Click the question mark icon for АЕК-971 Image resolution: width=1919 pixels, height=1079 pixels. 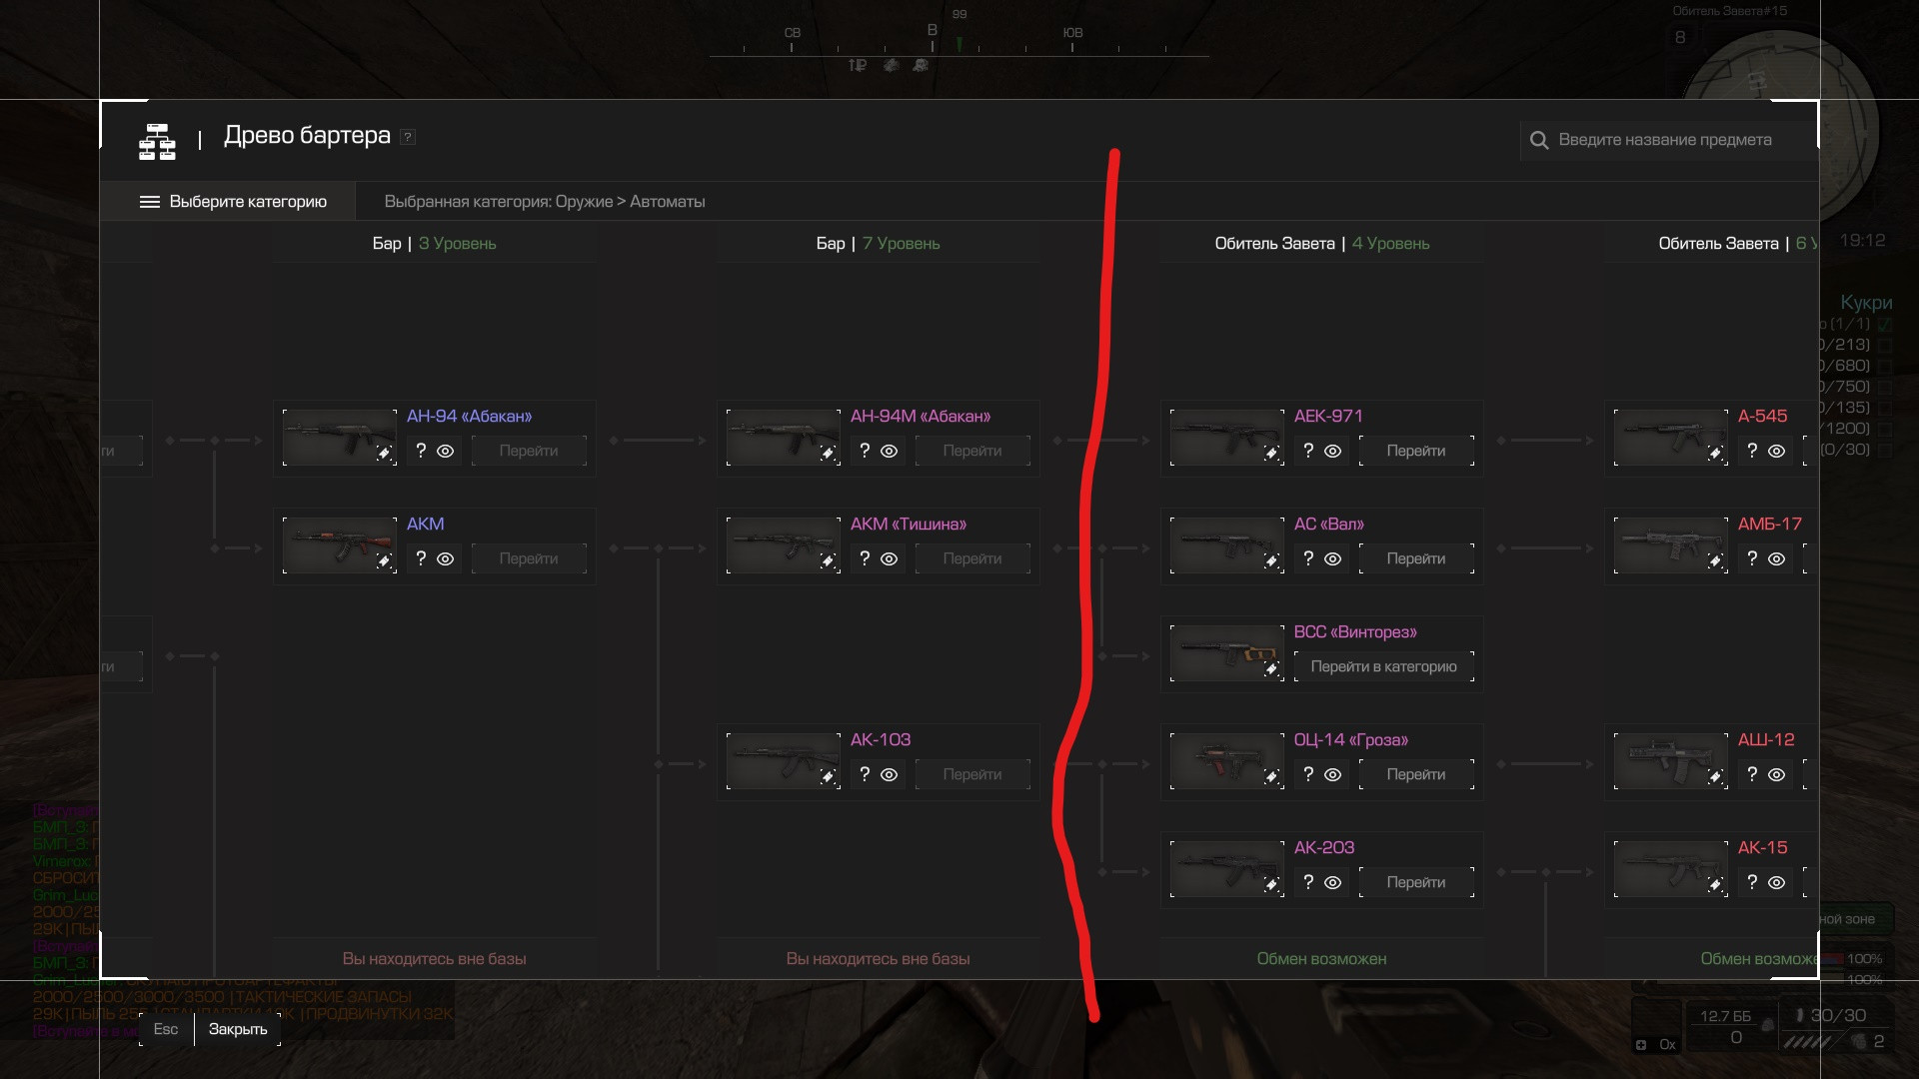(1308, 451)
